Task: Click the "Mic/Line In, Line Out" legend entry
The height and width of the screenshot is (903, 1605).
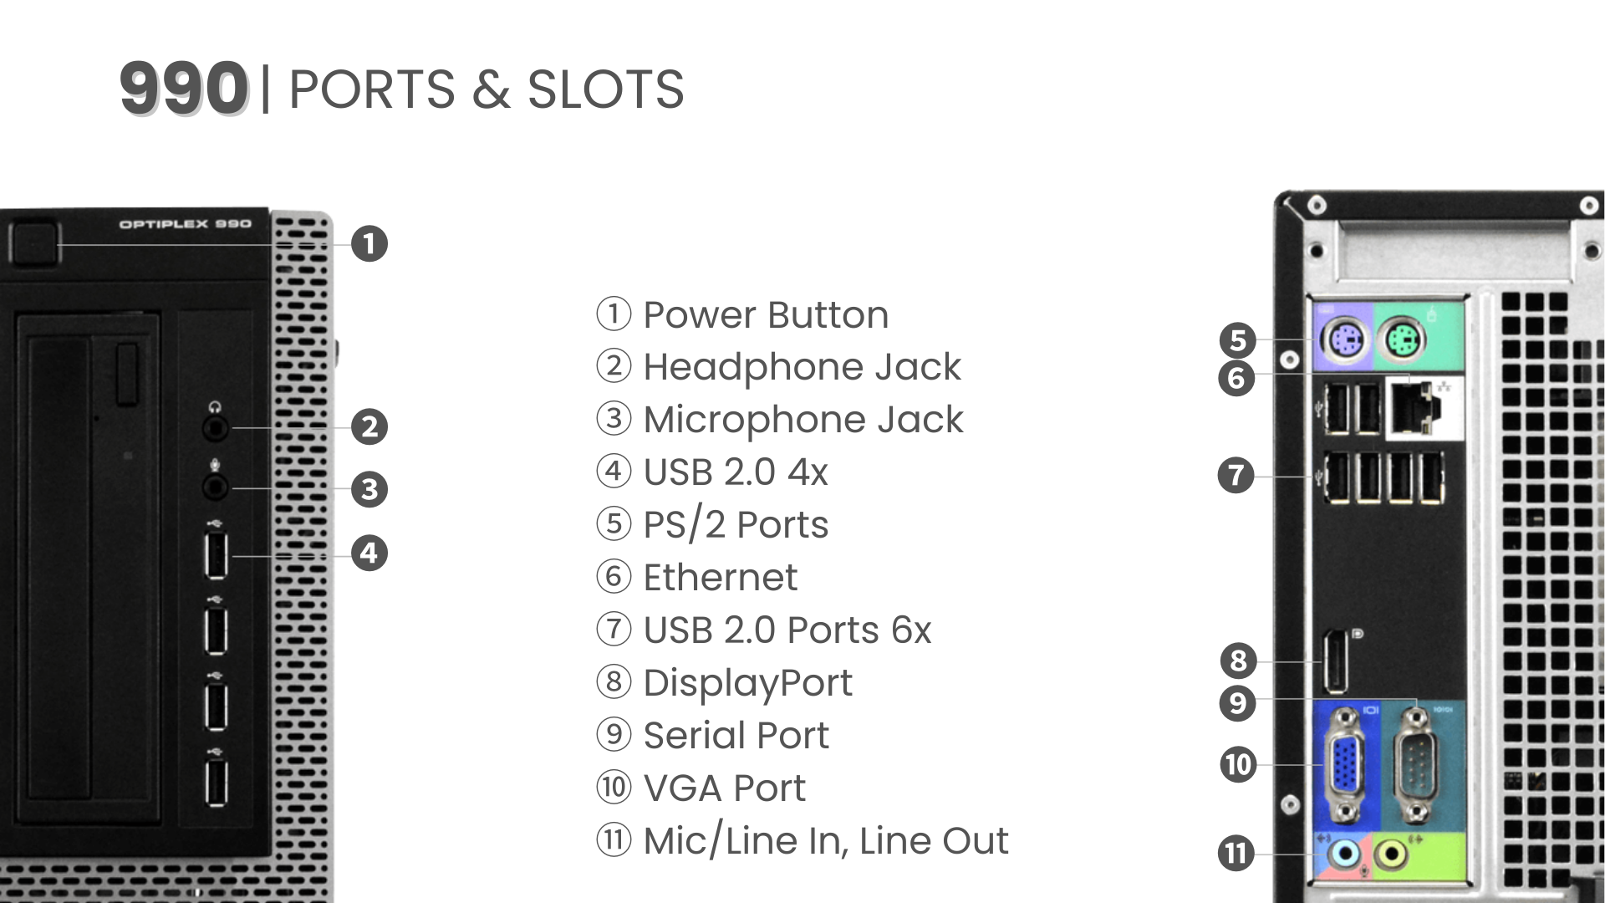Action: pos(825,841)
